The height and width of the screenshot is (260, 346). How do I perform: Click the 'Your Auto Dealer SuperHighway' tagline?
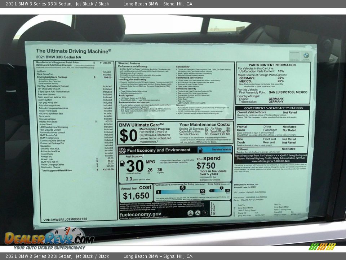click(49, 248)
